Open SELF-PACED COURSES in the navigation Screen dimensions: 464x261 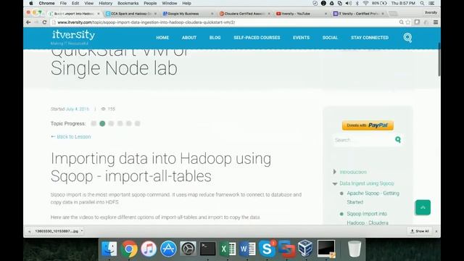click(257, 38)
